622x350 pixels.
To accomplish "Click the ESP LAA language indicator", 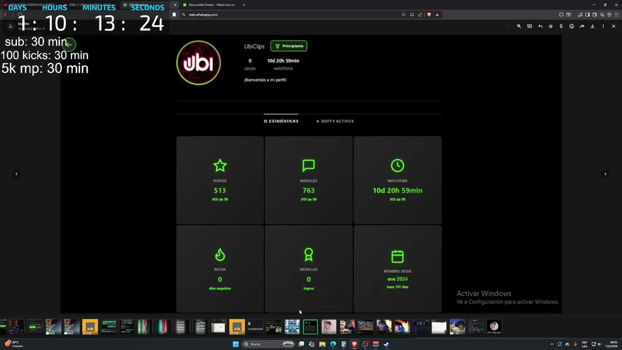I will point(585,344).
